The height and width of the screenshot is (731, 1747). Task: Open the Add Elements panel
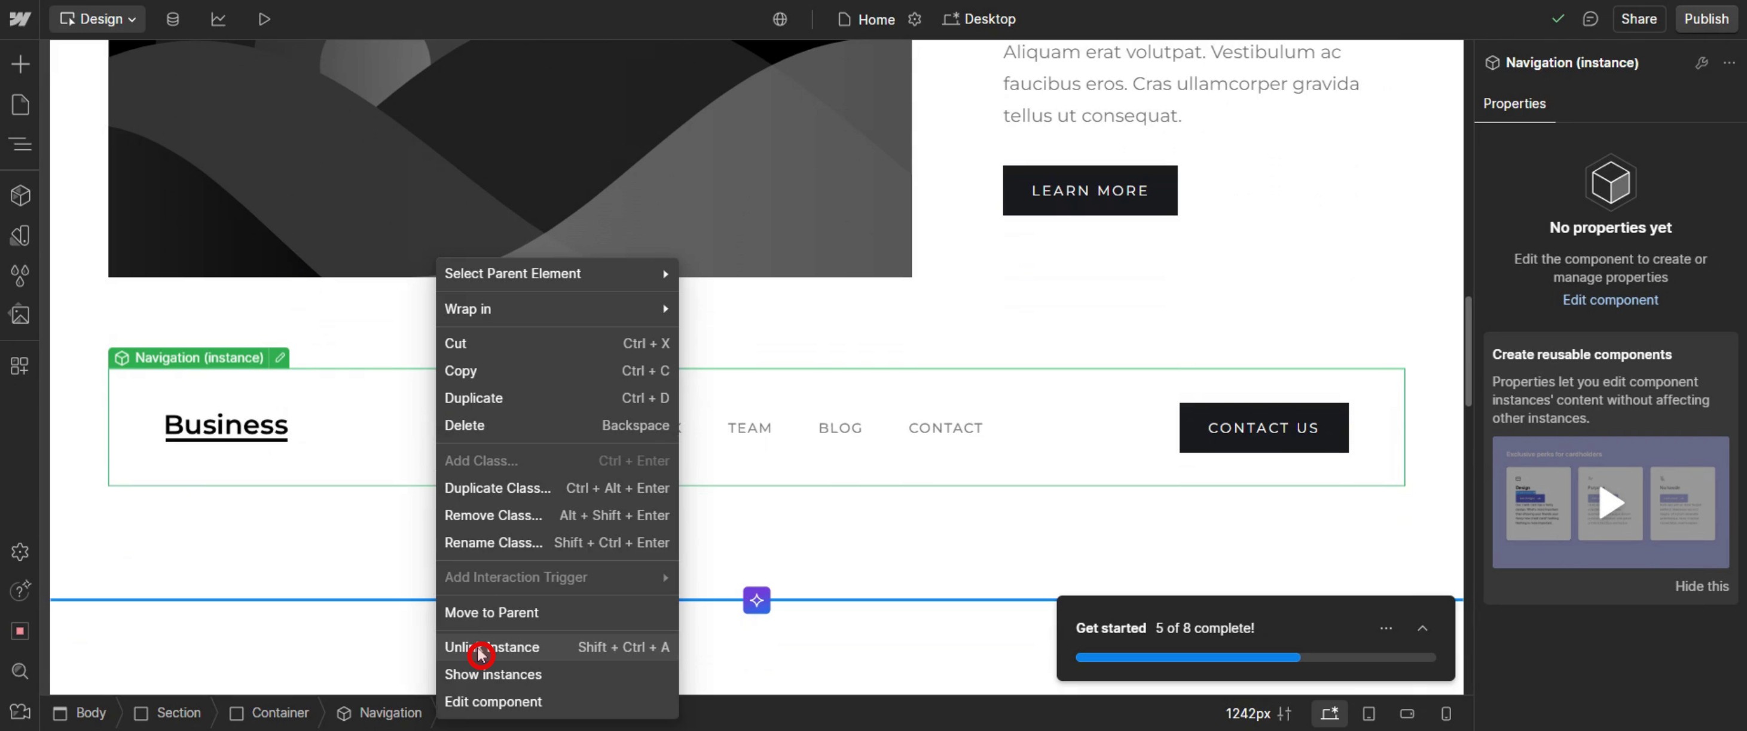[20, 64]
